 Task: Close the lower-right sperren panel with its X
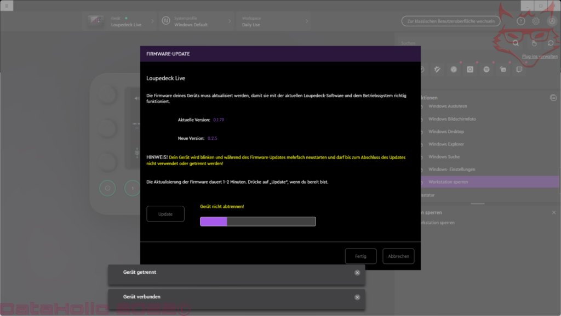554,212
